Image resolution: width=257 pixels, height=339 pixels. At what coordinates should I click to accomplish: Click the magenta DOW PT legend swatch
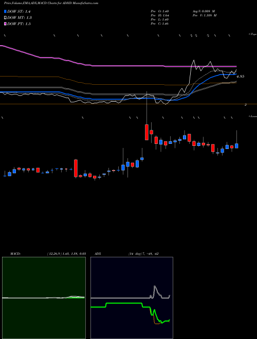(5, 24)
